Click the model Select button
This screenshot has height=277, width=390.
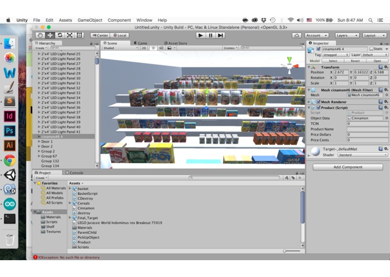[x=333, y=61]
